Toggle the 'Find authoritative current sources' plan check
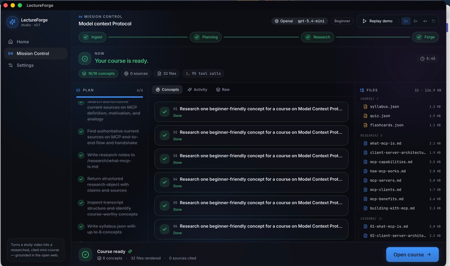This screenshot has width=450, height=266. pos(81,132)
